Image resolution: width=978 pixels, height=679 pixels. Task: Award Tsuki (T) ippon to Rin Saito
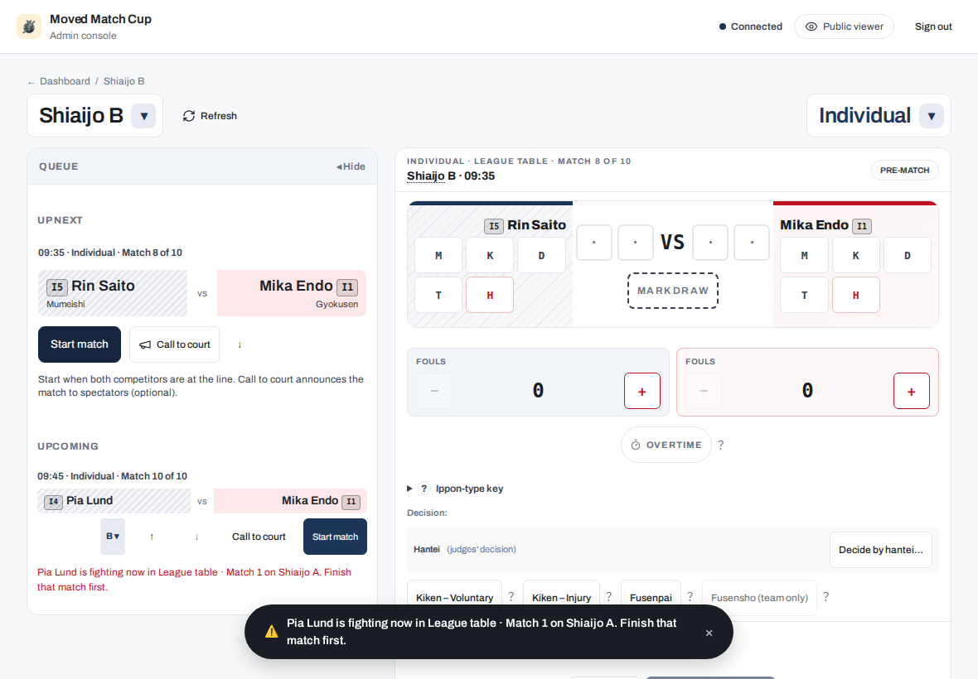(x=438, y=295)
